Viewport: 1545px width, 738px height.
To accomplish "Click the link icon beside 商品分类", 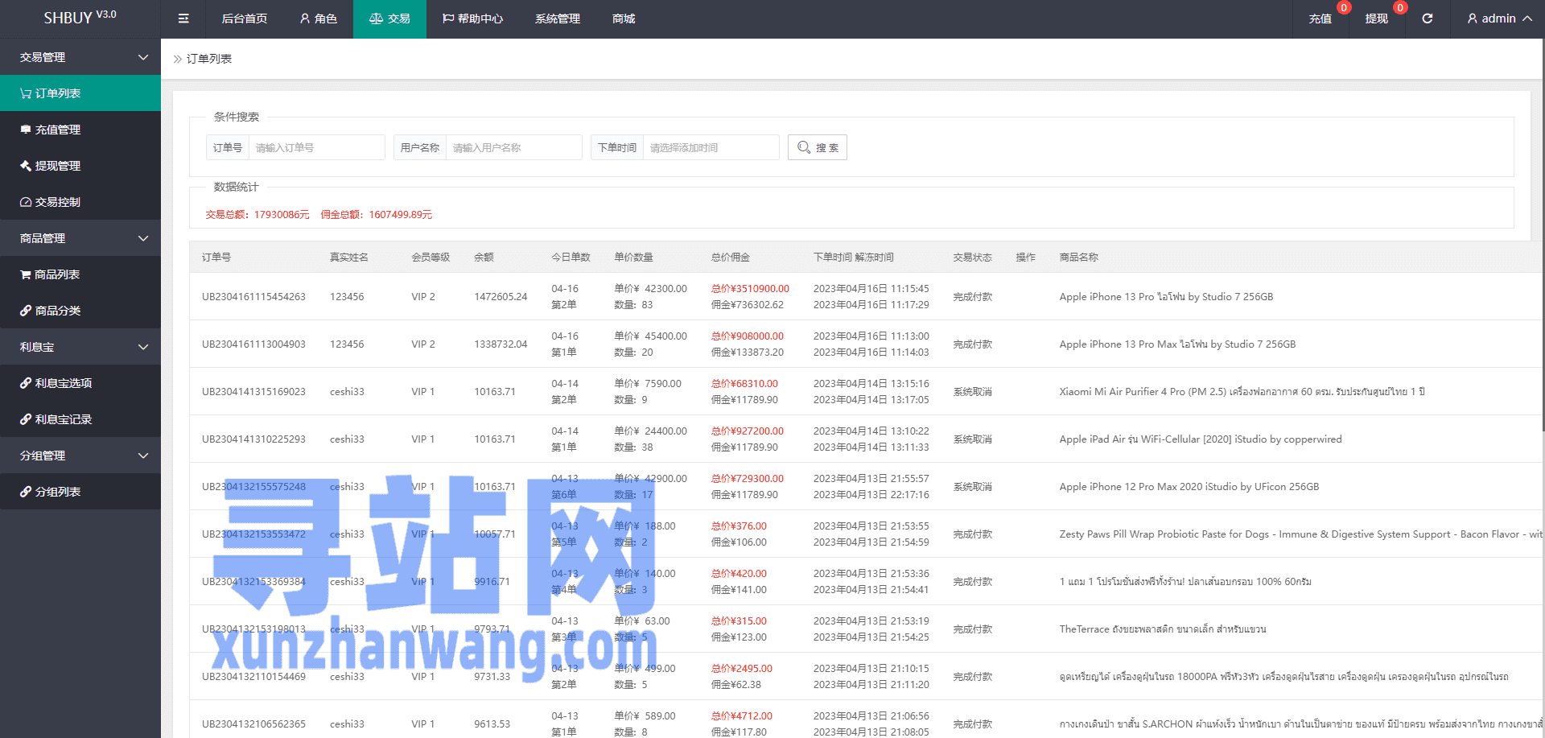I will tap(26, 311).
